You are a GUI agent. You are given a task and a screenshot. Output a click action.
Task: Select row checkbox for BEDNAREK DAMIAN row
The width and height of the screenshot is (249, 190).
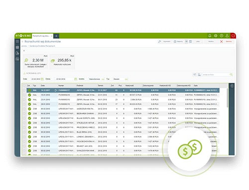24,114
